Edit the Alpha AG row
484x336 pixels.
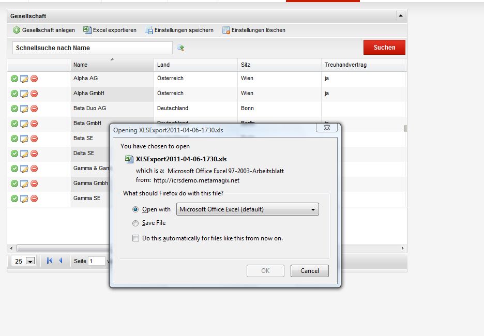[x=24, y=79]
